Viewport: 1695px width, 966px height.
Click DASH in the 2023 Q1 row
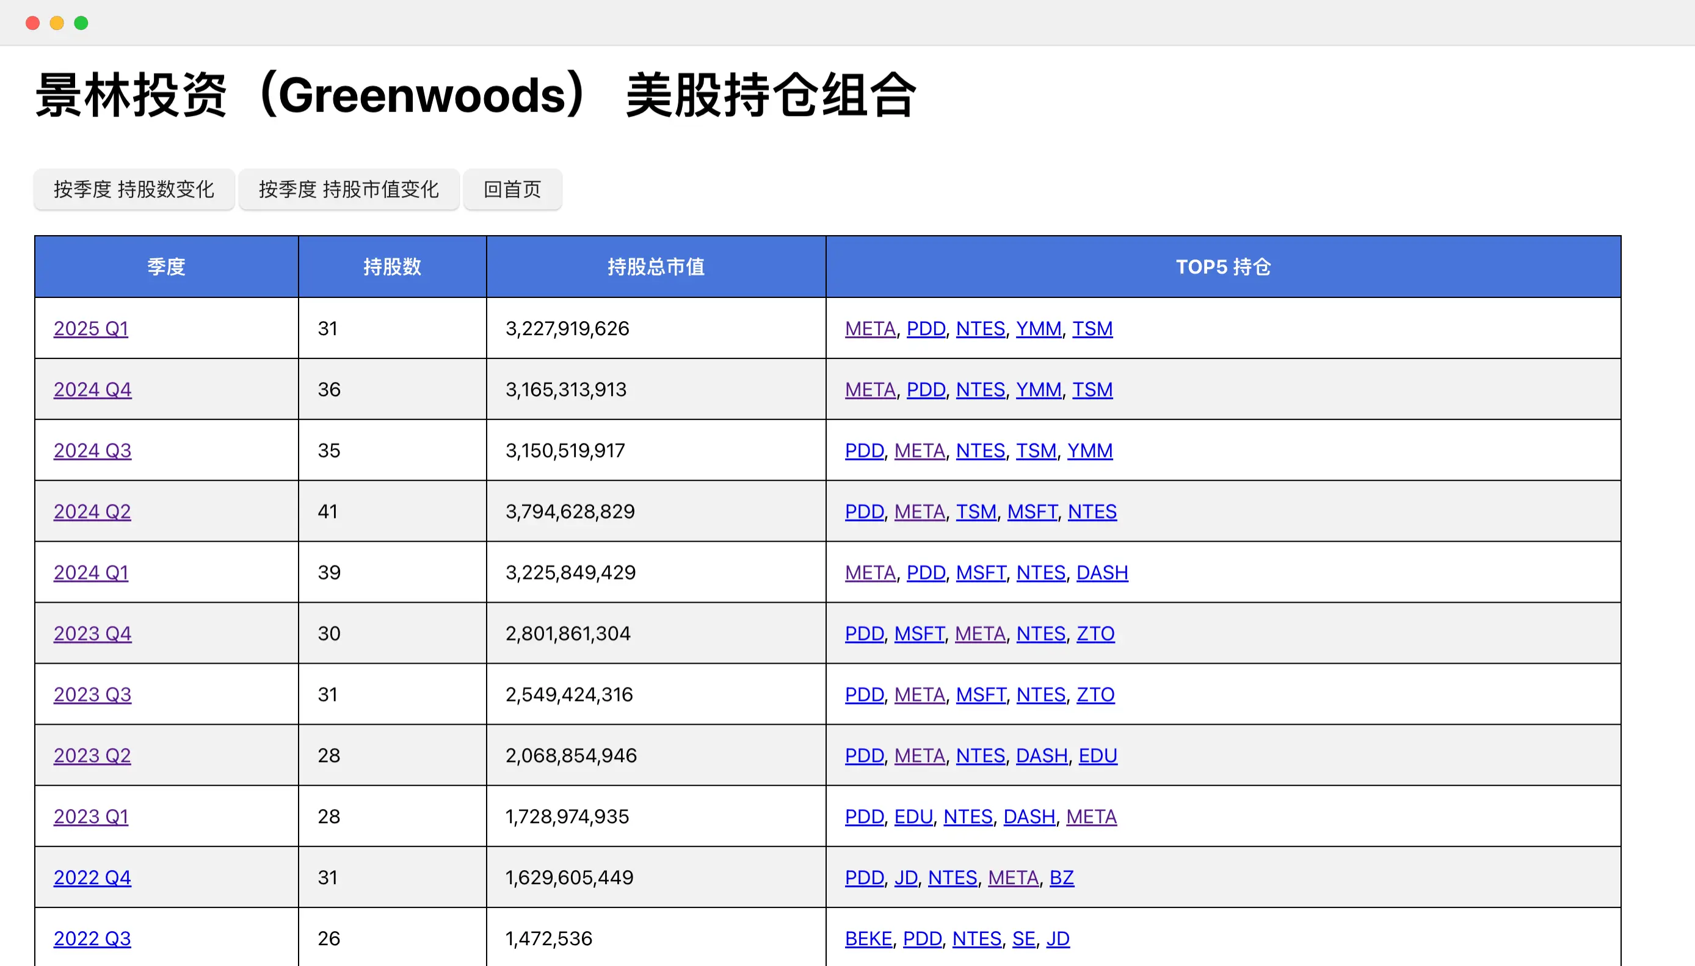[1029, 817]
